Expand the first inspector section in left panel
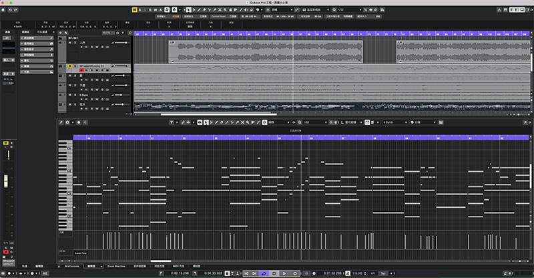Image resolution: width=534 pixels, height=278 pixels. click(x=37, y=38)
